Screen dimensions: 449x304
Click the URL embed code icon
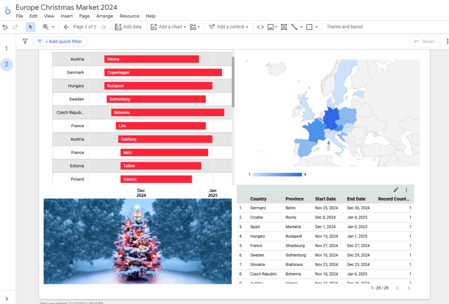point(260,27)
